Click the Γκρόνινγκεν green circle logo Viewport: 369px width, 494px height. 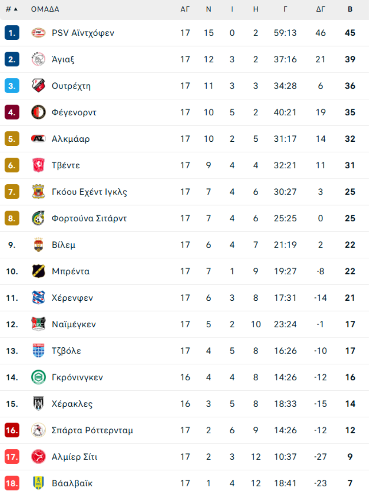point(39,377)
